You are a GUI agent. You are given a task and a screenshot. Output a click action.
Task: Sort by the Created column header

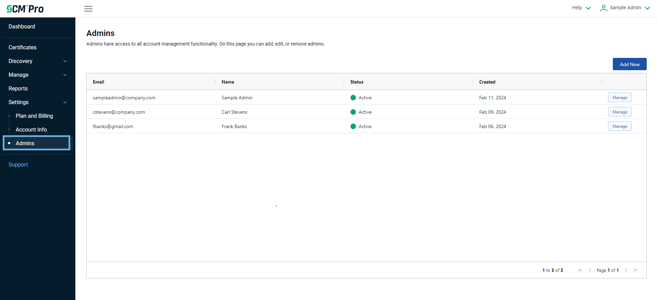pos(487,82)
